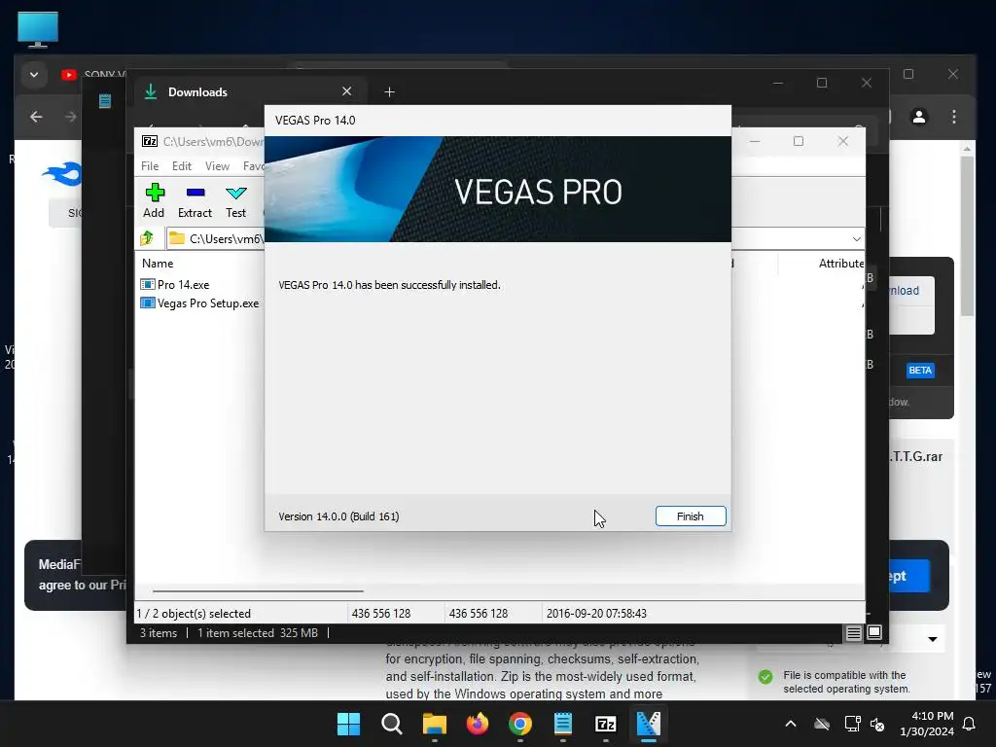Click the YouTube tab in Chrome
996x747 pixels.
click(92, 74)
